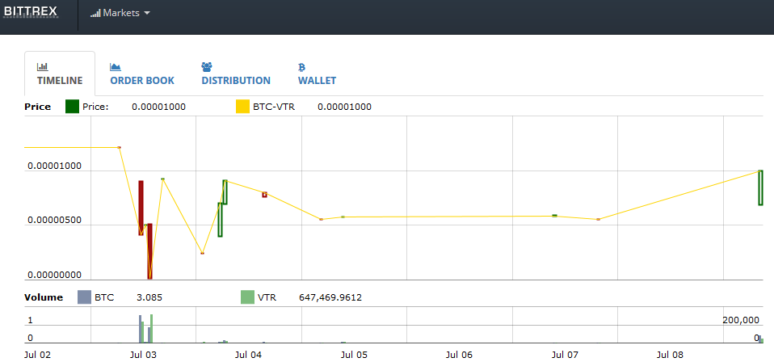This screenshot has height=362, width=774.
Task: Click the green candlestick at the chart's right edge
Action: pos(761,187)
